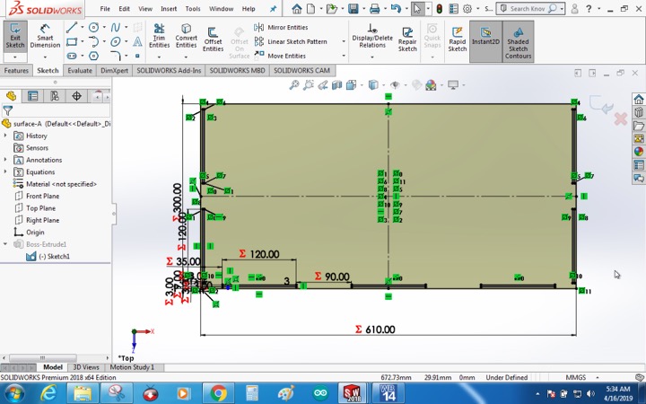Image resolution: width=646 pixels, height=404 pixels.
Task: Open the DimXpertManager tab
Action: 76,96
